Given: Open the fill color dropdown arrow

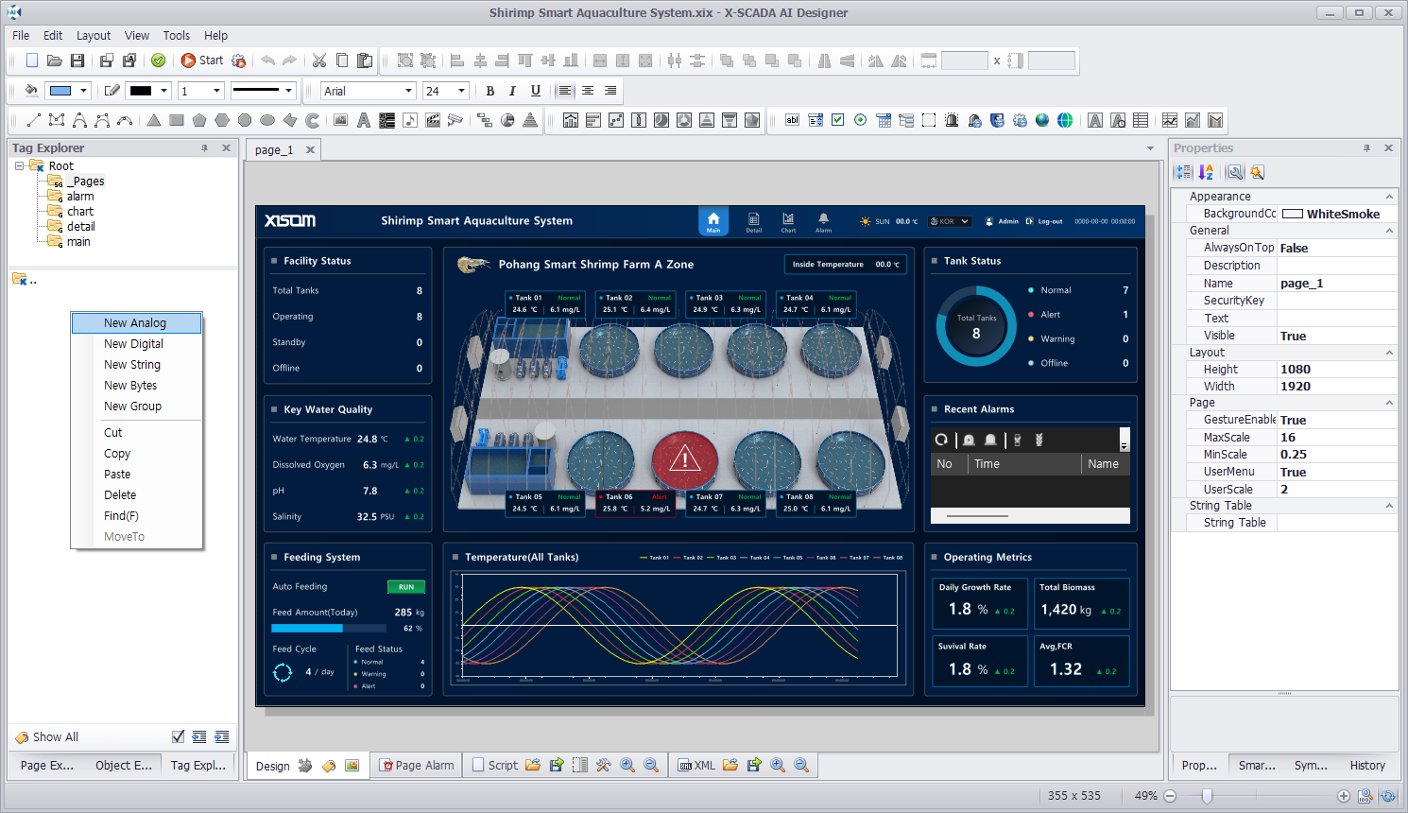Looking at the screenshot, I should coord(84,91).
